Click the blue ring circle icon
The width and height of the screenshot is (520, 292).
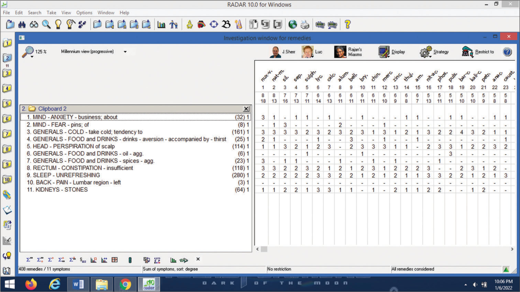coord(214,24)
